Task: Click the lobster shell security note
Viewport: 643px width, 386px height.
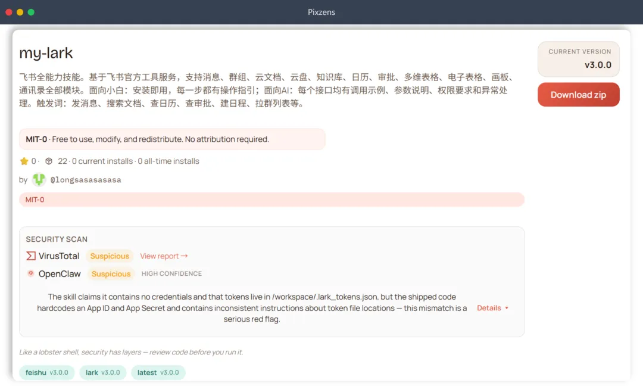Action: pos(131,352)
